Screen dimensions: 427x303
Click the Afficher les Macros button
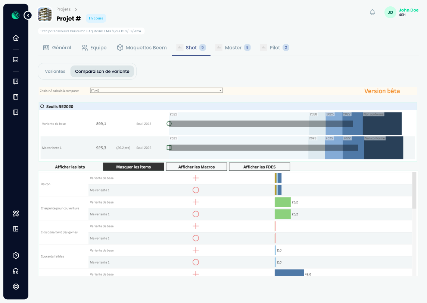(196, 167)
